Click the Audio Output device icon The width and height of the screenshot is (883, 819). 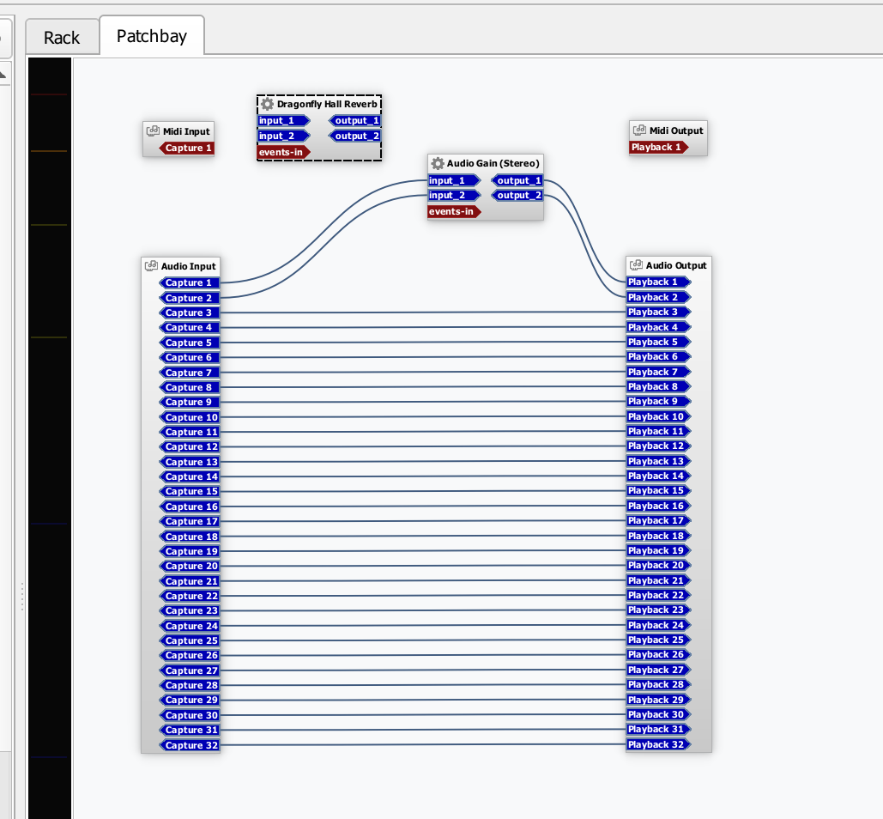pos(636,265)
